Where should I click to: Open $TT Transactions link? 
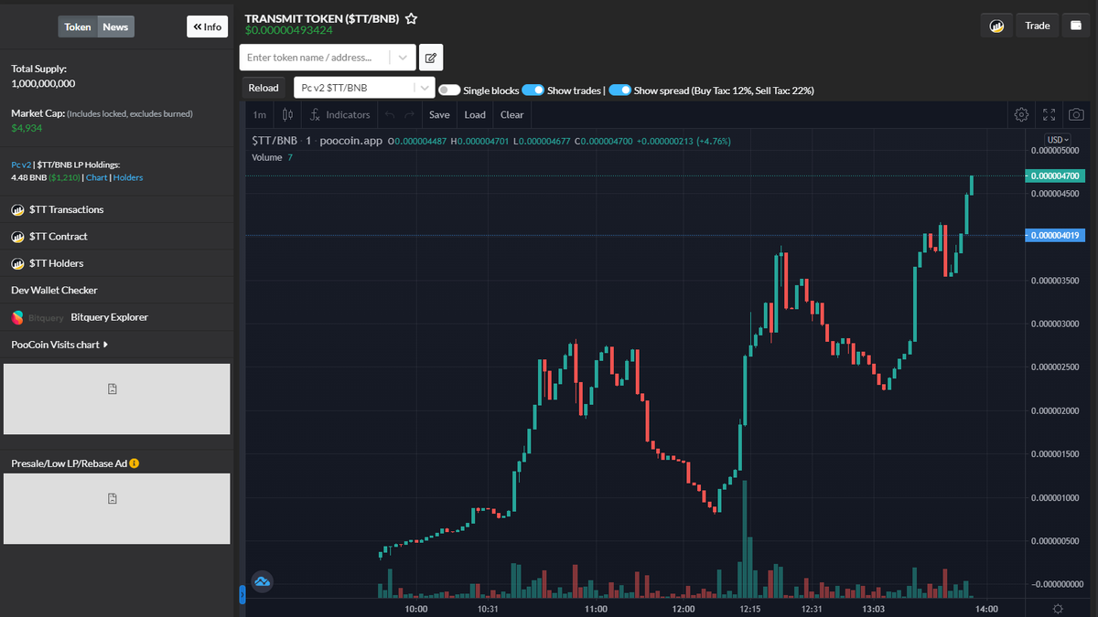(x=66, y=209)
